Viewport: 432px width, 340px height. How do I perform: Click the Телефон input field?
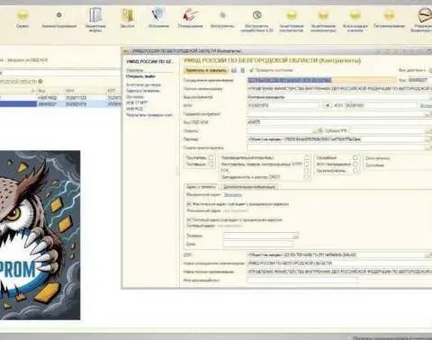pos(257,236)
